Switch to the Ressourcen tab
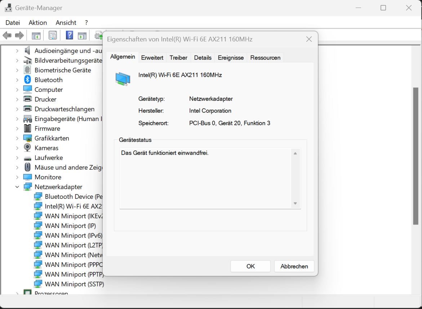The width and height of the screenshot is (422, 309). [265, 58]
